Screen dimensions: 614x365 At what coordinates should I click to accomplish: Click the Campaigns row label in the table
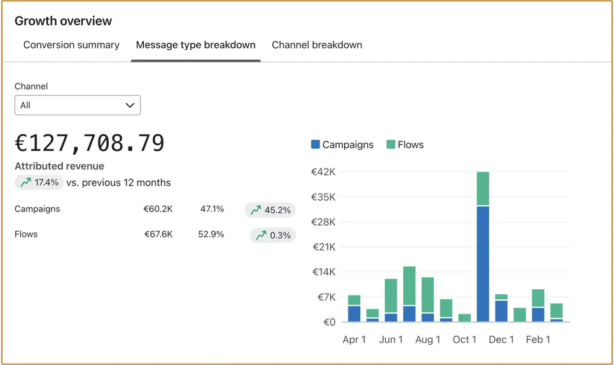coord(37,209)
